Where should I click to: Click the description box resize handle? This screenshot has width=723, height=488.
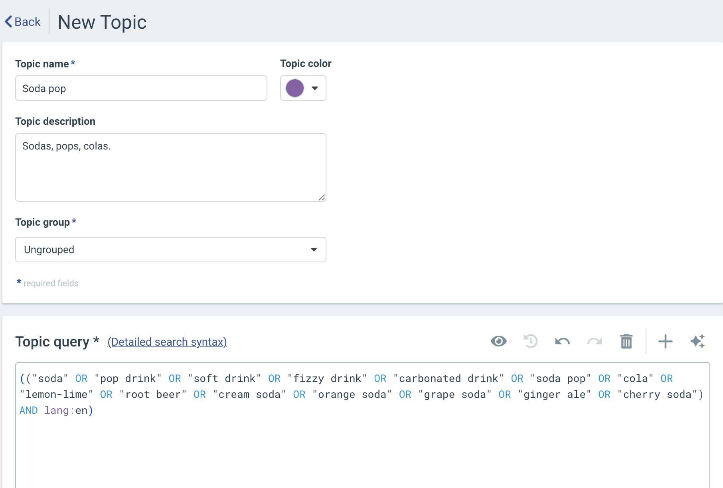click(x=322, y=197)
